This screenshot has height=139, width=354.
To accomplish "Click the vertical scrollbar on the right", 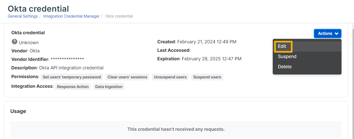I will tap(353, 71).
